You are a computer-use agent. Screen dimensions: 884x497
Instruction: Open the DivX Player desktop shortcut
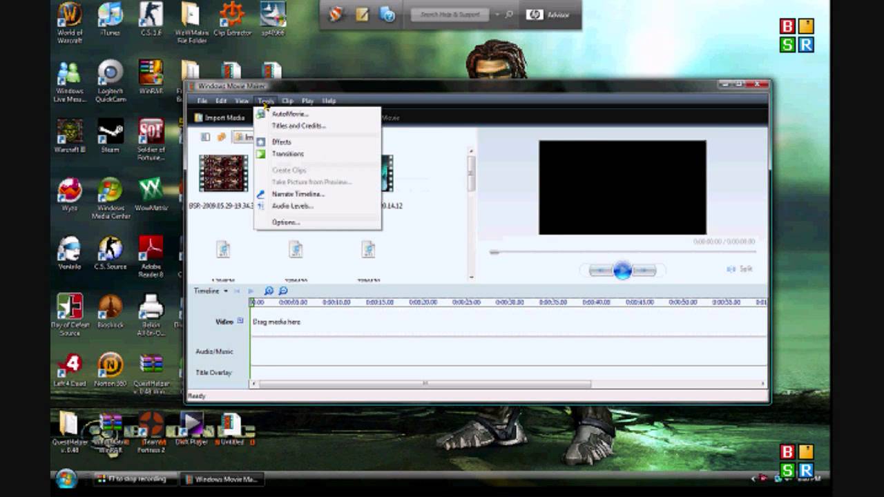click(x=191, y=429)
